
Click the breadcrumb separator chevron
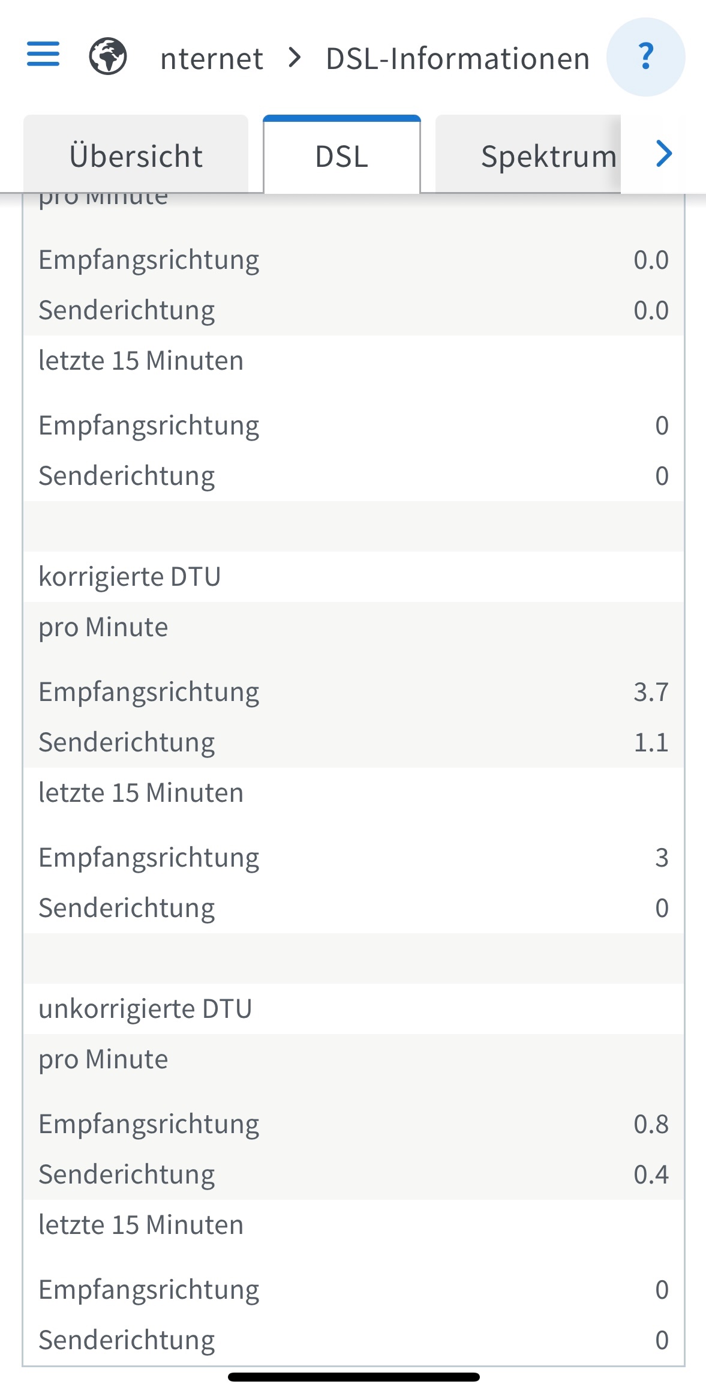point(295,58)
